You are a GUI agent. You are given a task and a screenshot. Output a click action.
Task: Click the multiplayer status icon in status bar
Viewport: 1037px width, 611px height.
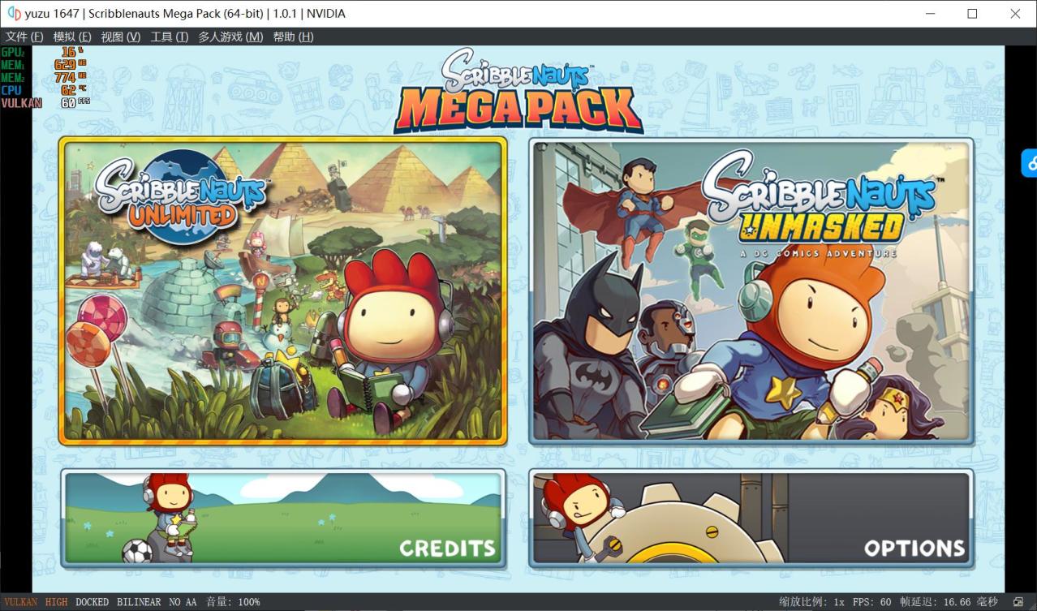coord(1018,602)
